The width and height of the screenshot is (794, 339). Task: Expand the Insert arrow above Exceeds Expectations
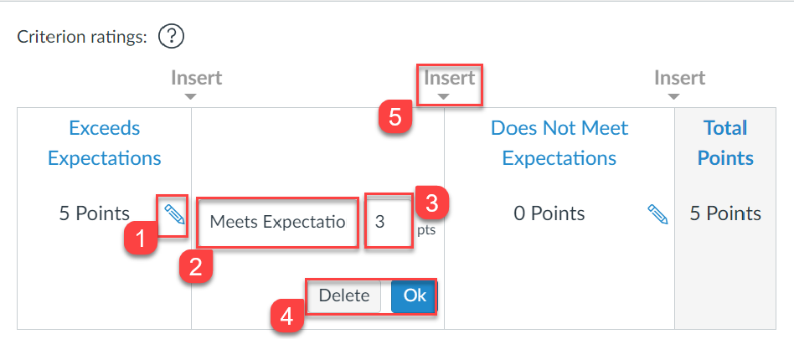[197, 84]
